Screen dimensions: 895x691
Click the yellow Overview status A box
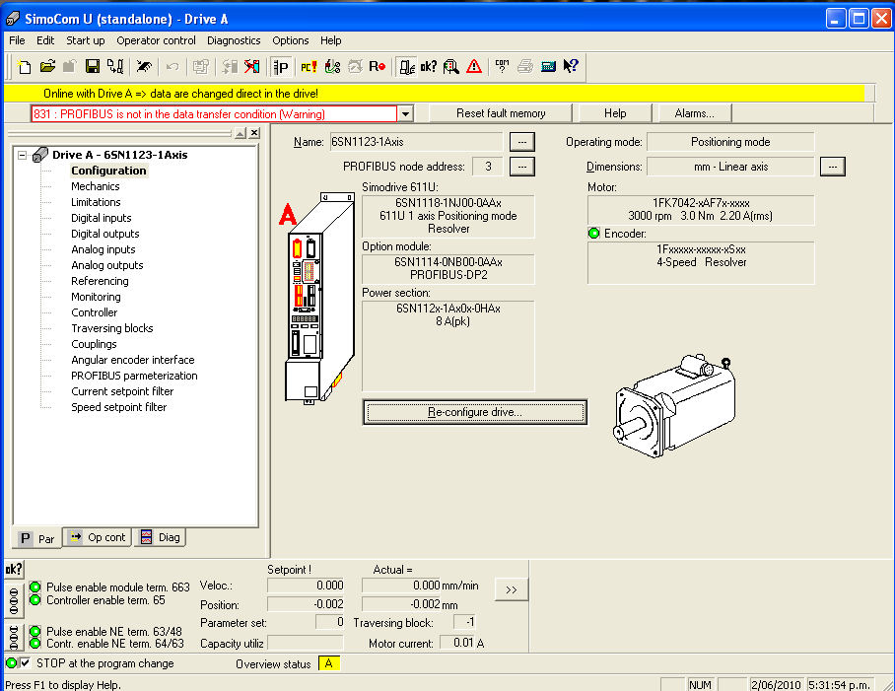(329, 663)
